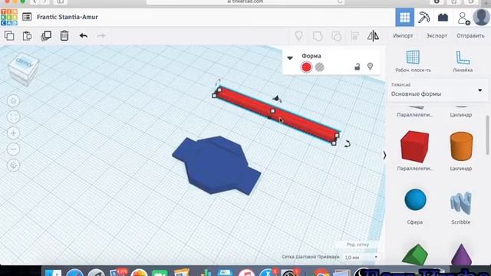Open the Blocks pickaxe mode
This screenshot has height=276, width=491.
[x=423, y=17]
